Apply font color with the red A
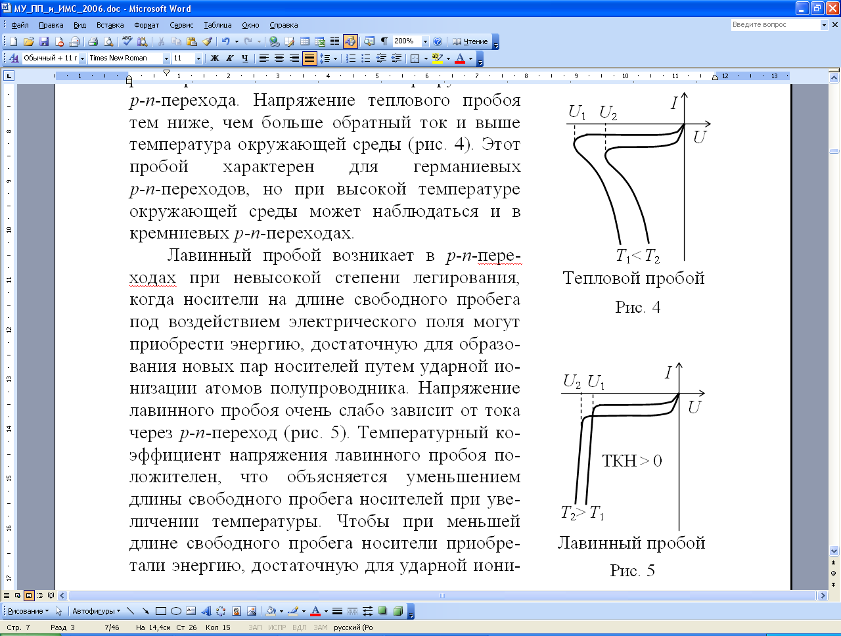The height and width of the screenshot is (636, 841). [x=460, y=58]
